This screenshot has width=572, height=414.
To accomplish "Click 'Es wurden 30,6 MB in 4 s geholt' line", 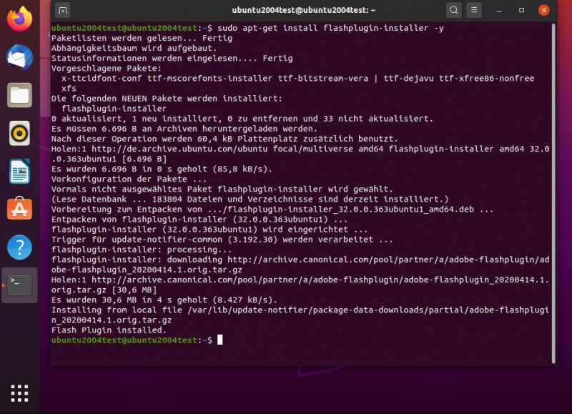I will (x=164, y=300).
